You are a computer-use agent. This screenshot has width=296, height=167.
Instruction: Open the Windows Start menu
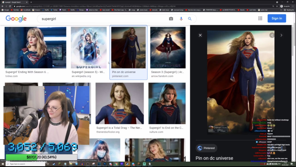[x=3, y=164]
